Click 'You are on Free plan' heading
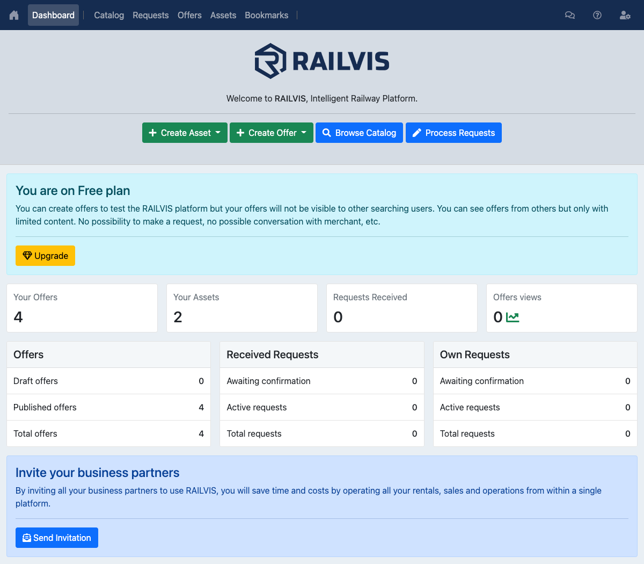 (x=73, y=191)
